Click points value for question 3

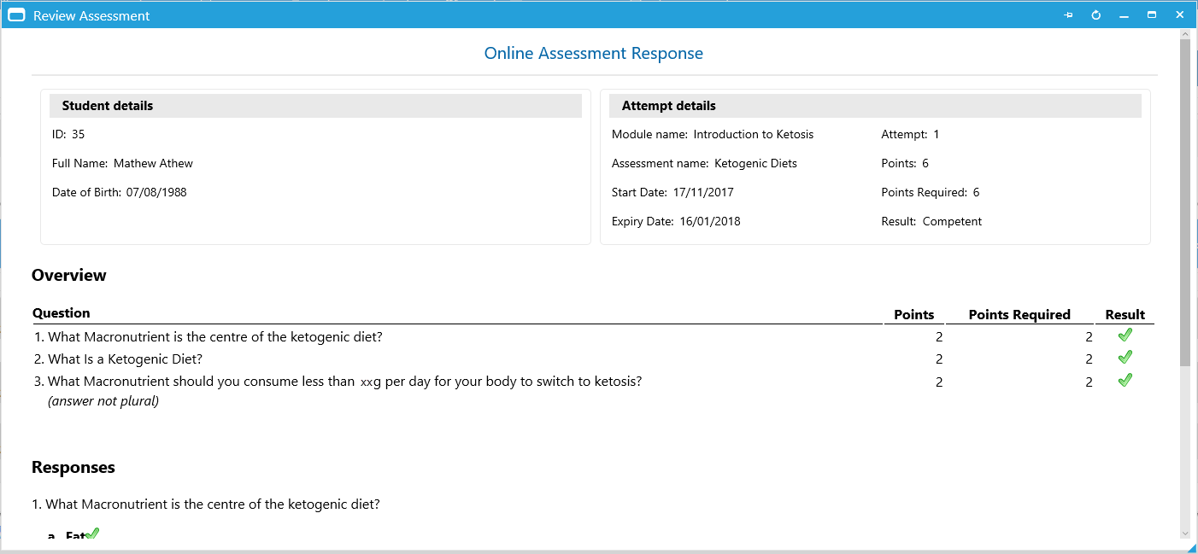point(939,382)
